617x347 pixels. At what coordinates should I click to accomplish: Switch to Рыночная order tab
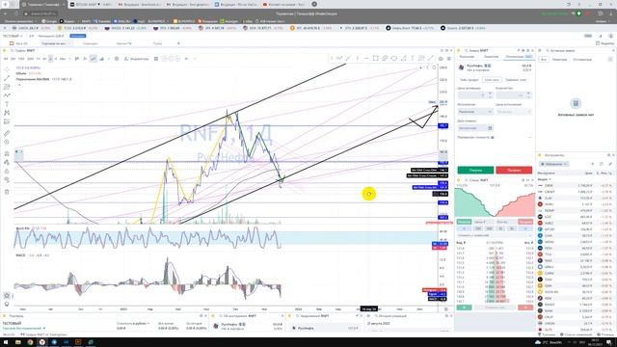click(x=467, y=57)
